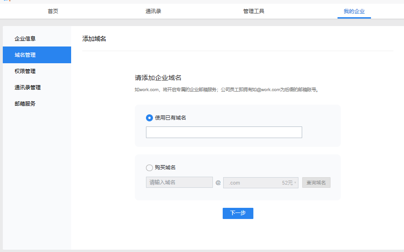The image size is (404, 252).
Task: Click the work.com example description text
Action: coord(226,90)
